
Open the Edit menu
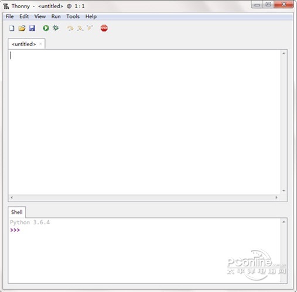[24, 16]
